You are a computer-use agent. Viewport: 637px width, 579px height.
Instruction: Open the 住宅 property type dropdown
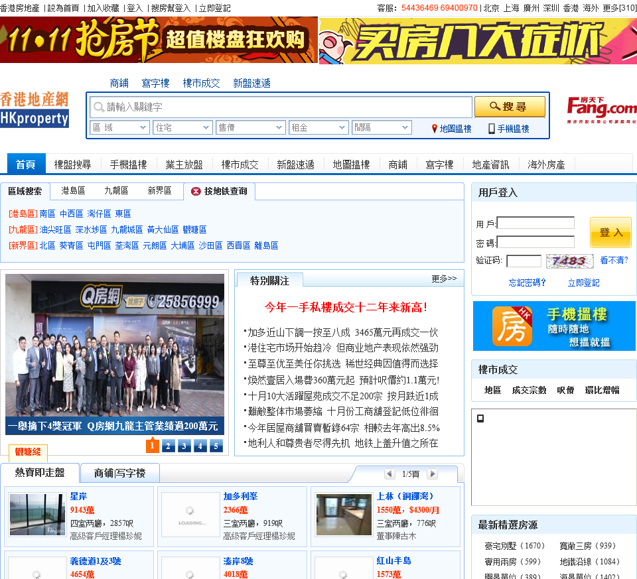pos(182,127)
